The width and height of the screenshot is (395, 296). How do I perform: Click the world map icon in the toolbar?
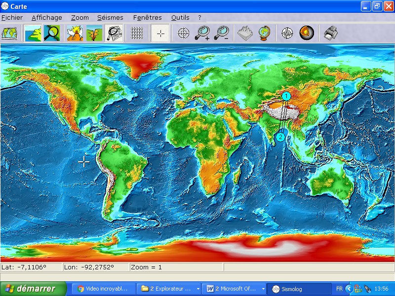coord(9,33)
